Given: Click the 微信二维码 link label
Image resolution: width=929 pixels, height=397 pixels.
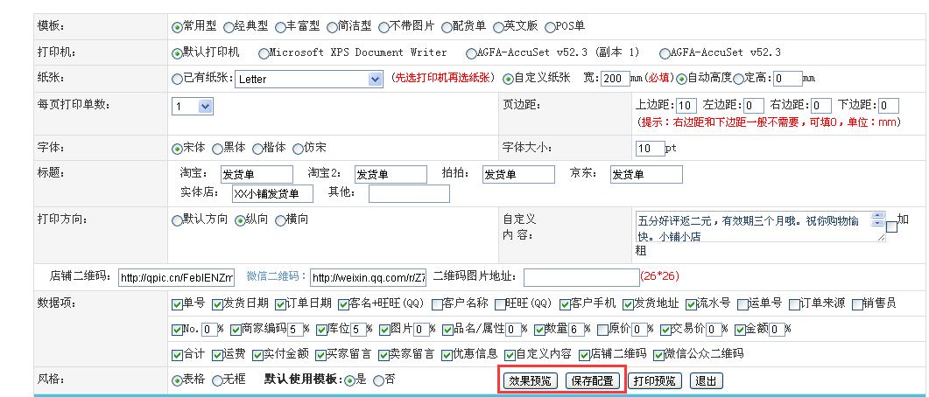Looking at the screenshot, I should coord(276,276).
